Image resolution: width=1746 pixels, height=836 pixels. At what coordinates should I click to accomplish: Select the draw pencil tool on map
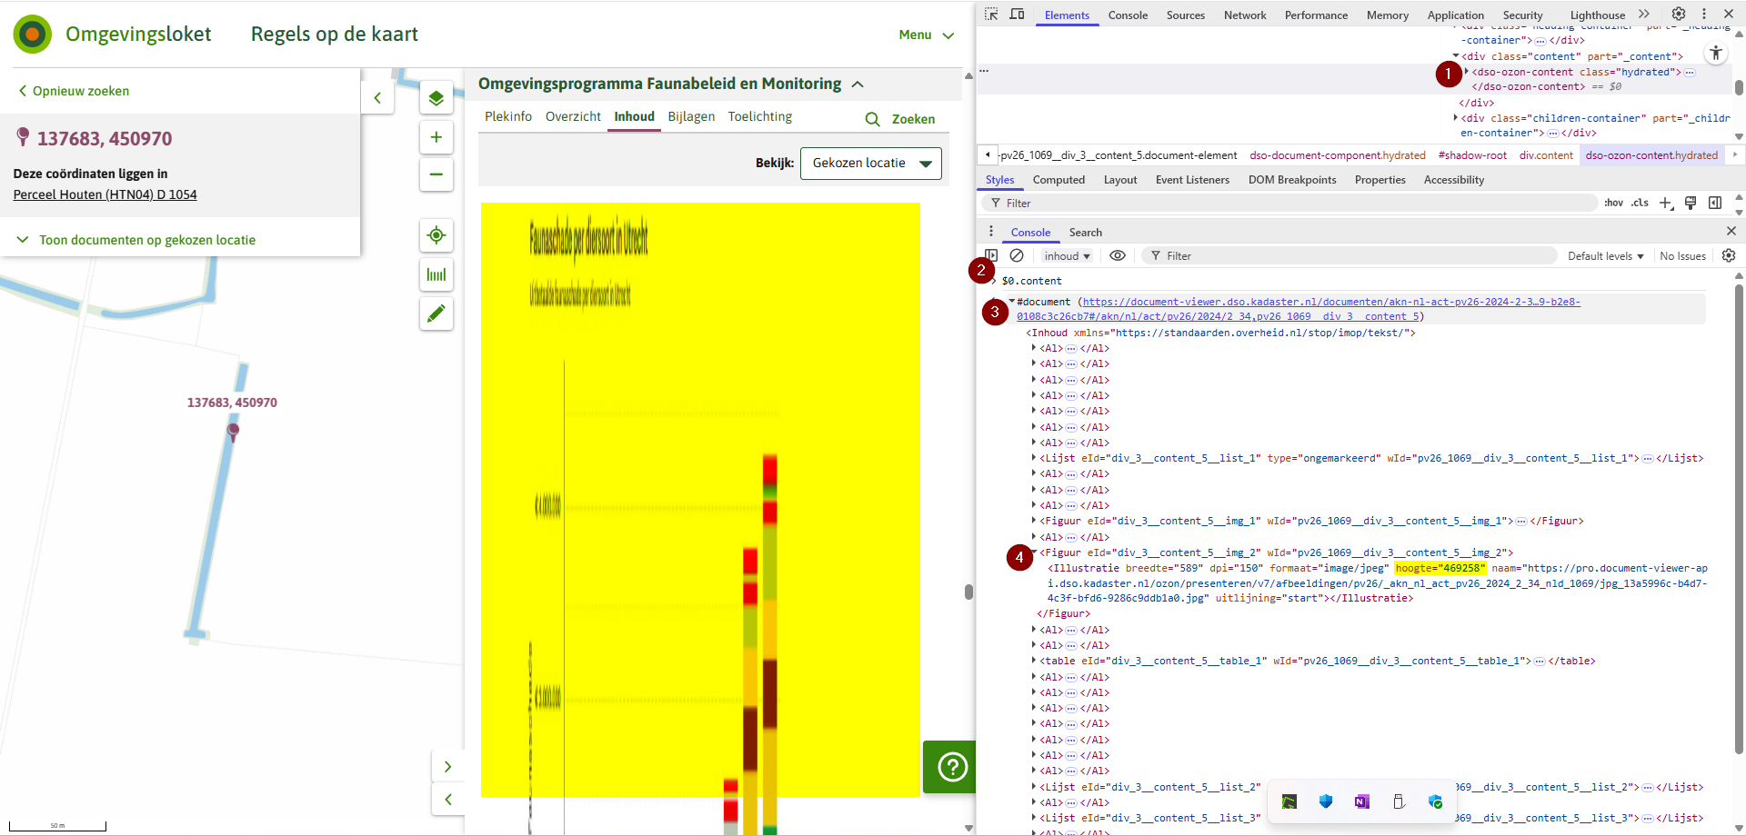(436, 313)
